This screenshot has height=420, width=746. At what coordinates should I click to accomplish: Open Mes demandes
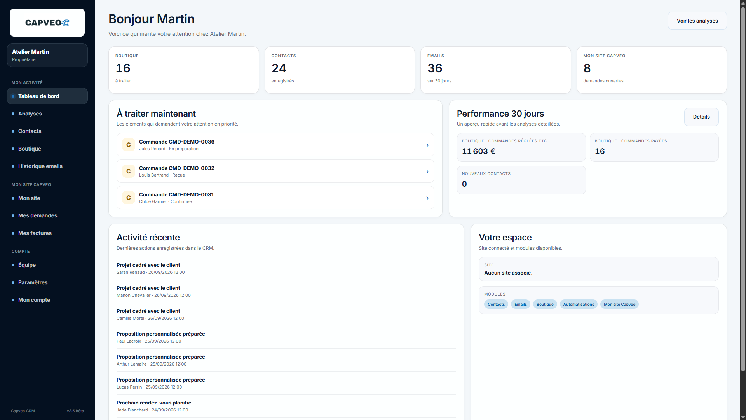click(x=47, y=215)
